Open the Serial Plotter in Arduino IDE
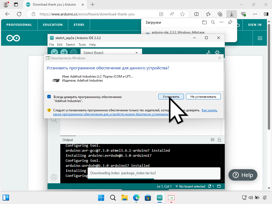Image resolution: width=272 pixels, height=204 pixels. tap(208, 52)
